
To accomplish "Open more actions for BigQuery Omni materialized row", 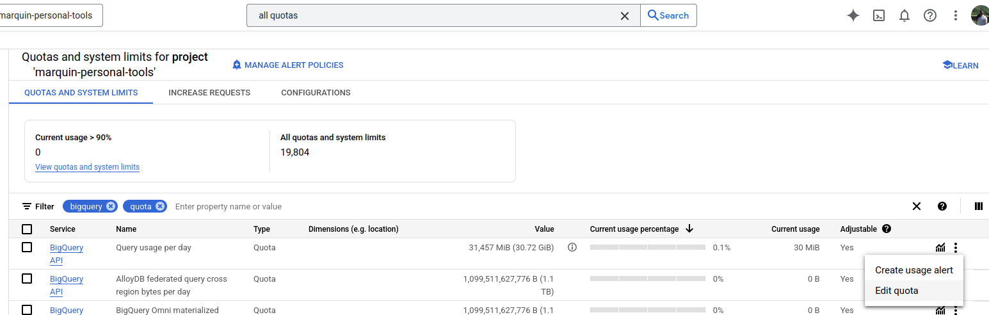I will pos(956,311).
